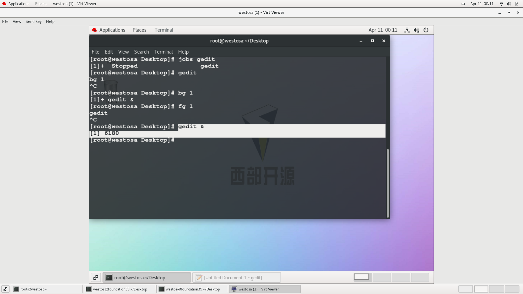Click the terminal vertical scrollbar

pyautogui.click(x=388, y=183)
